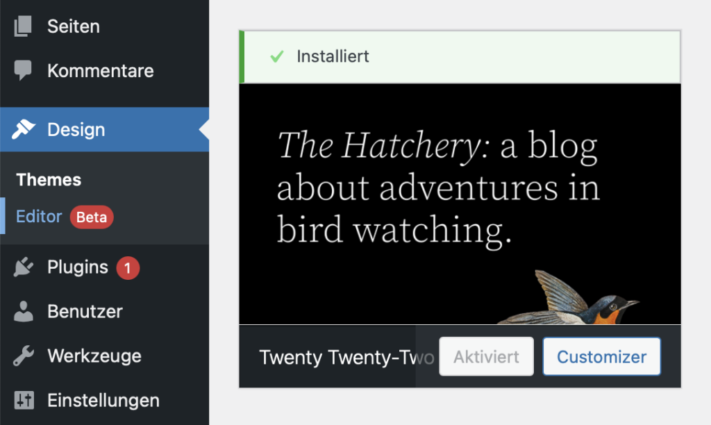Viewport: 711px width, 425px height.
Task: Click the Design paintbrush icon
Action: click(23, 130)
